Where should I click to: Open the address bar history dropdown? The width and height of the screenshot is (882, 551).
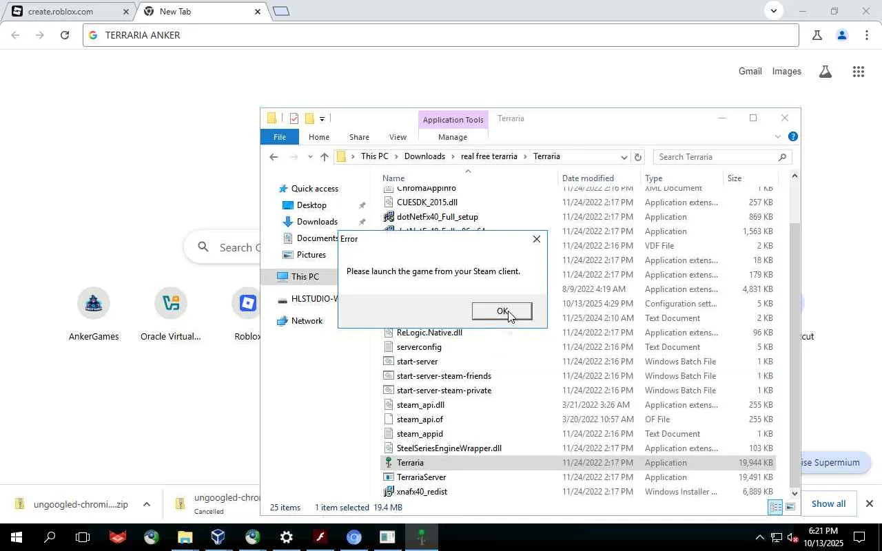pos(624,157)
